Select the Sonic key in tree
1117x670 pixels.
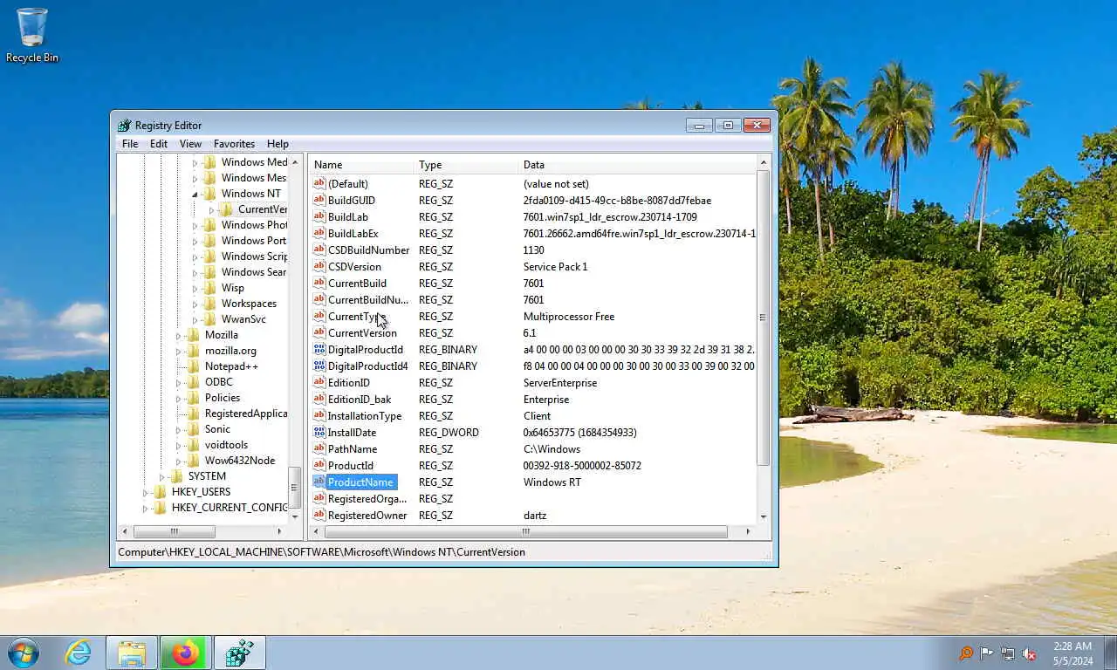217,429
